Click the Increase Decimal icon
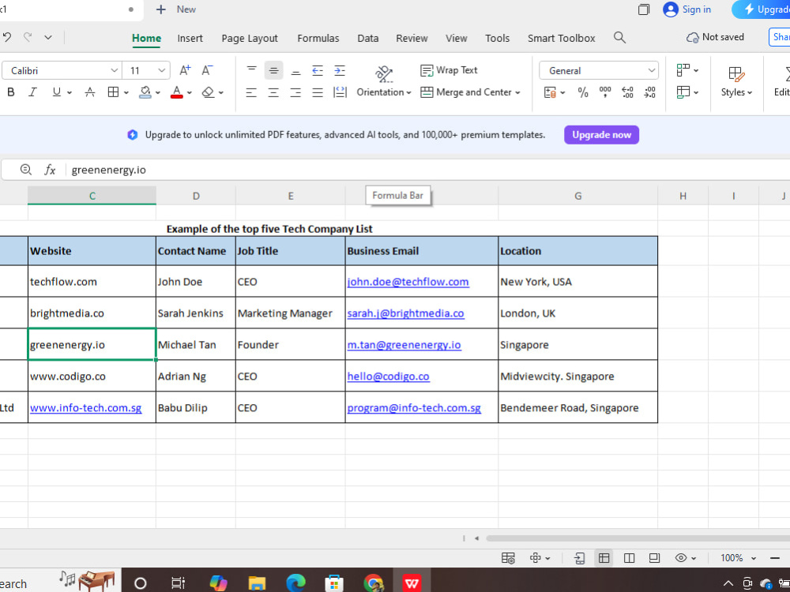 pyautogui.click(x=627, y=92)
